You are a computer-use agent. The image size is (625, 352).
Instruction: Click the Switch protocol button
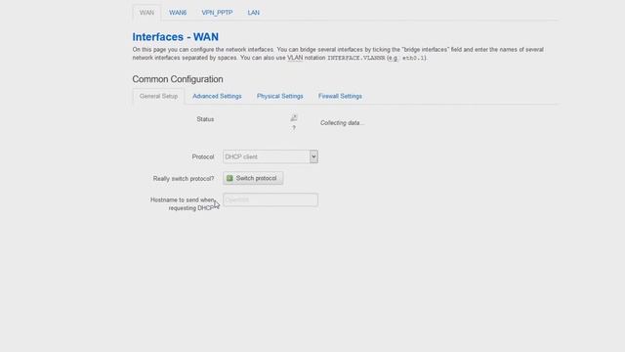click(x=253, y=178)
